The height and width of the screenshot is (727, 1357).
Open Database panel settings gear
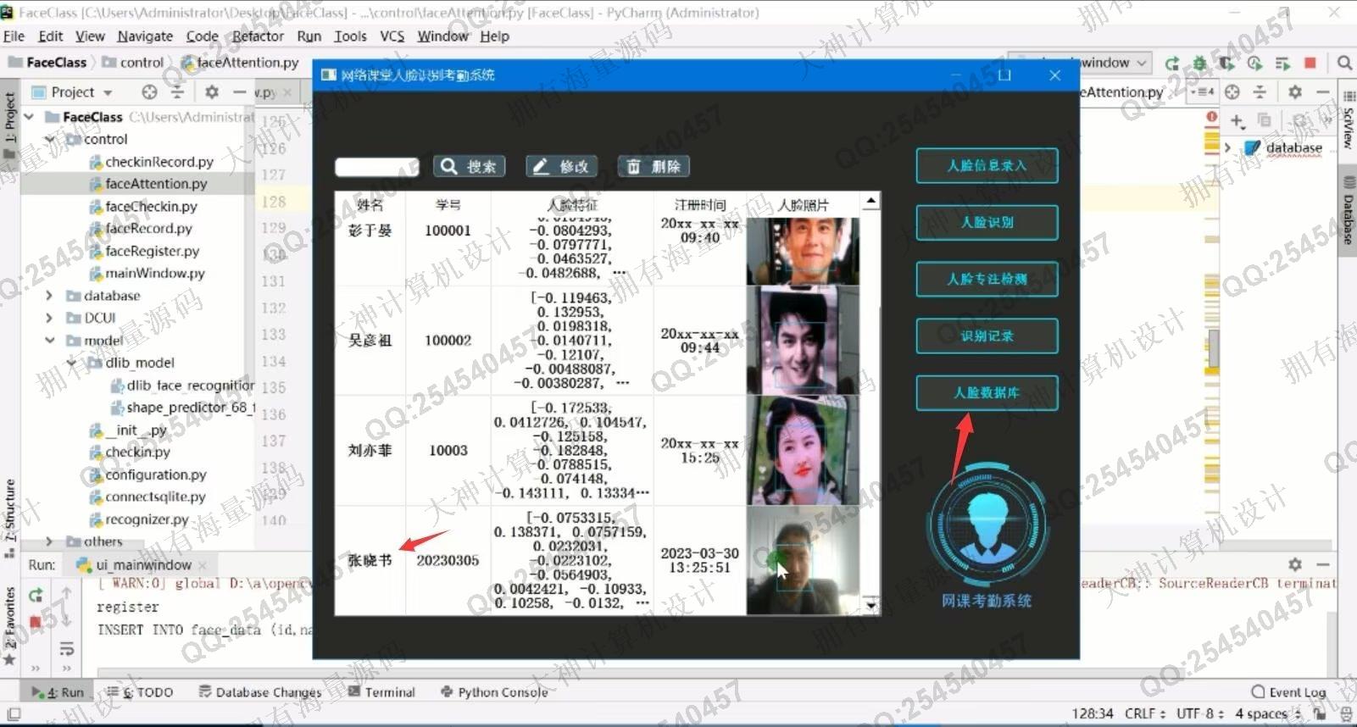point(1295,92)
